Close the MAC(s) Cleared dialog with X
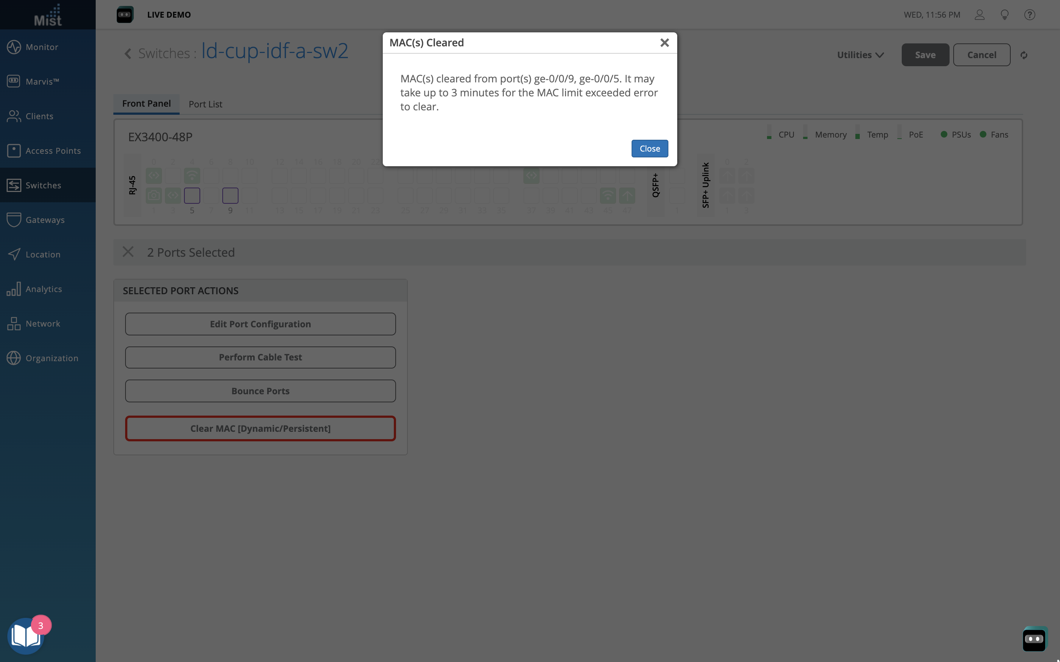Image resolution: width=1060 pixels, height=662 pixels. pos(664,42)
